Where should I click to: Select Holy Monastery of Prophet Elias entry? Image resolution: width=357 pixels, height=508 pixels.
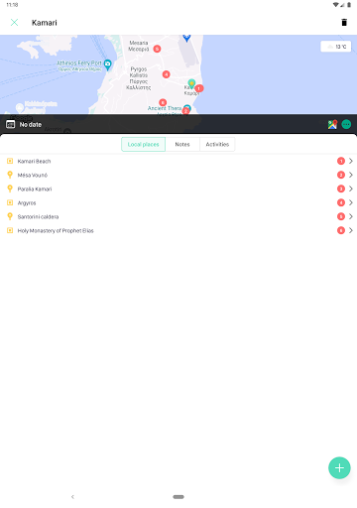178,230
